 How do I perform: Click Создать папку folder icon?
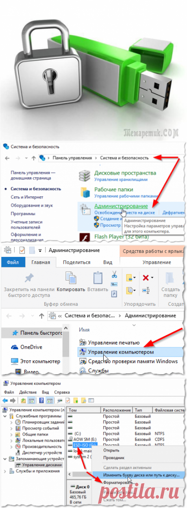click(x=170, y=278)
